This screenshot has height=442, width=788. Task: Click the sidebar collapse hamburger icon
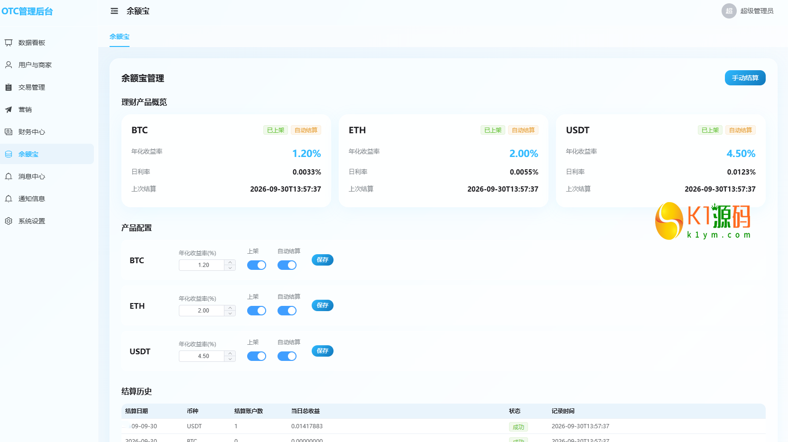point(114,11)
